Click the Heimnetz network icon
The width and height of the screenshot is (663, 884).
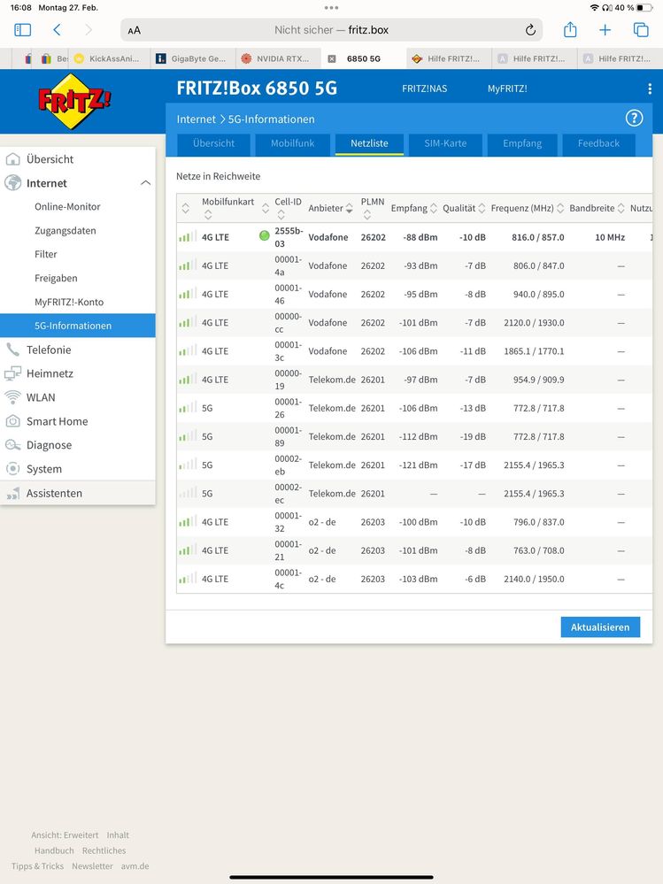12,373
